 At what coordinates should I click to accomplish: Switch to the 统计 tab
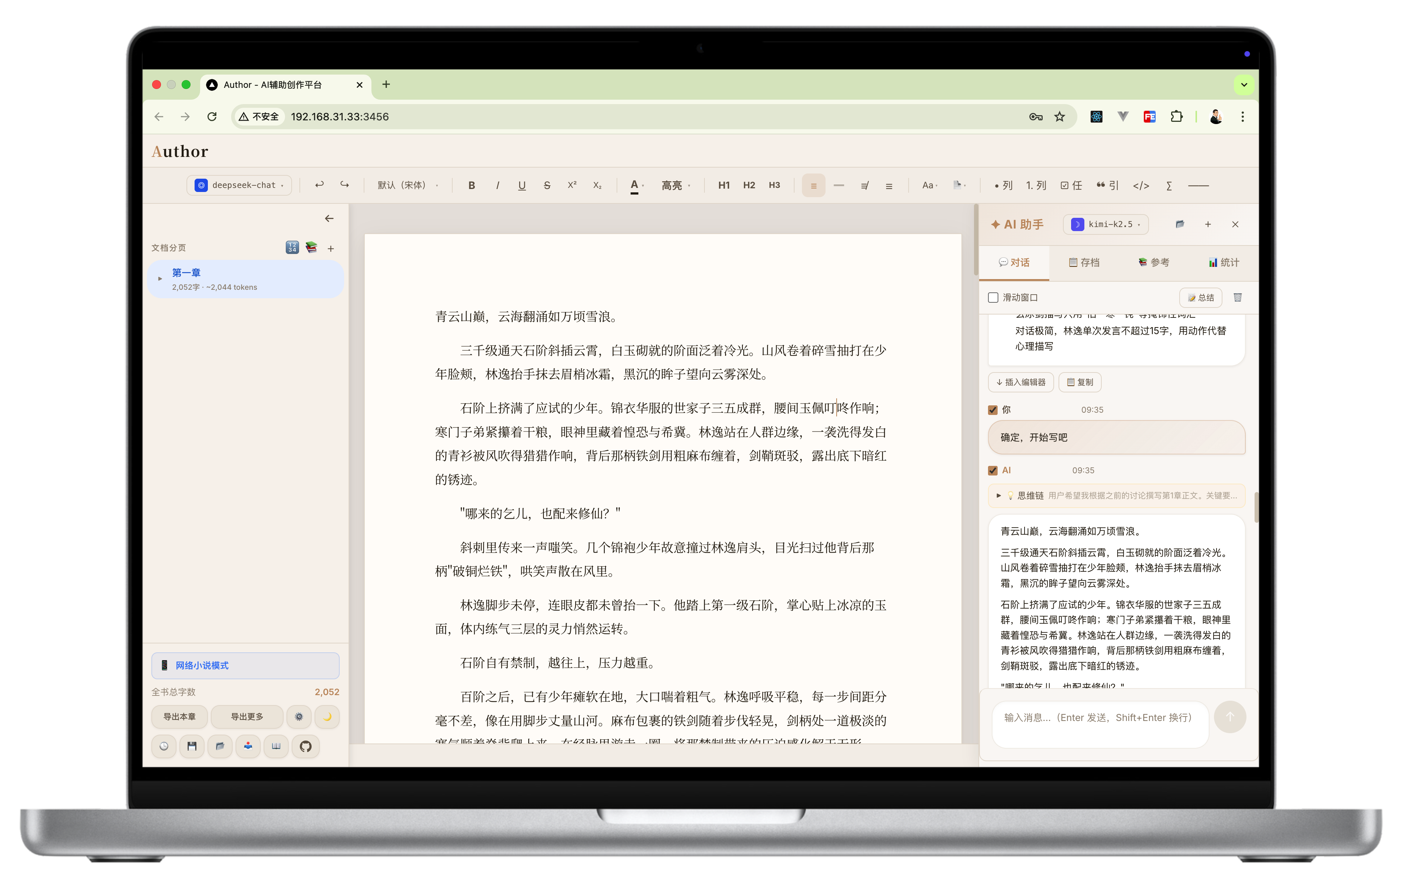click(1224, 263)
